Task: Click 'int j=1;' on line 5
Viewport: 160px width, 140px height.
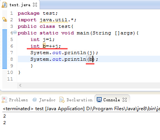Action: coord(42,39)
